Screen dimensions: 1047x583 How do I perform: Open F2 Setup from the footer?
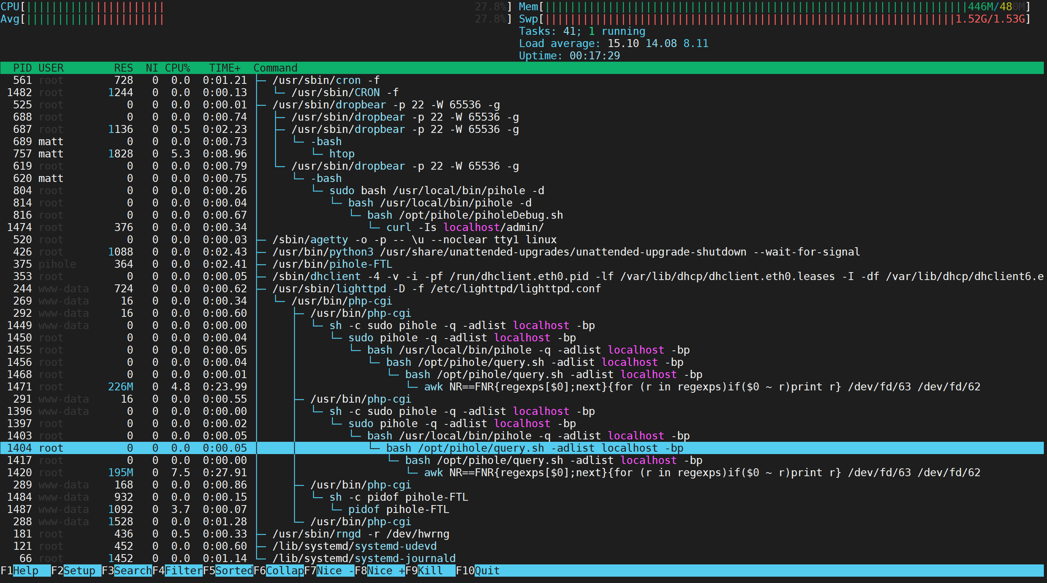pyautogui.click(x=76, y=570)
